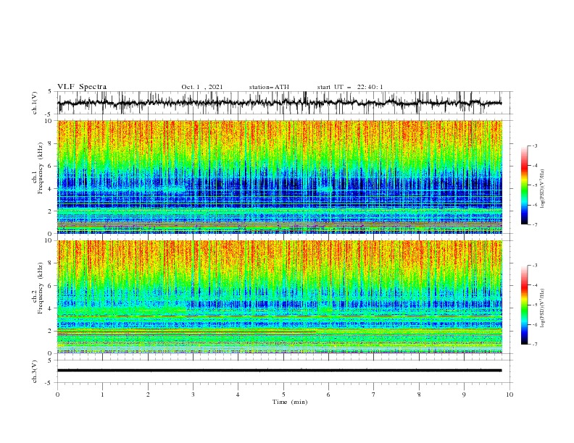Viewport: 574px width, 443px height.
Task: Click the "start UT = 22:40: 1" text
Action: [x=350, y=87]
